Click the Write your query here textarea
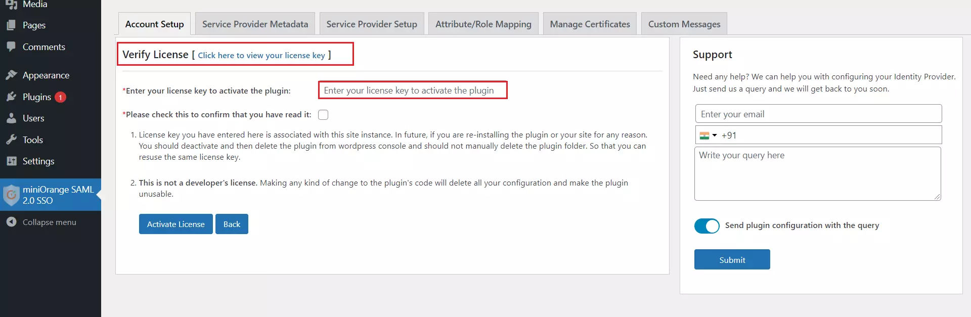Viewport: 971px width, 317px height. coord(817,173)
